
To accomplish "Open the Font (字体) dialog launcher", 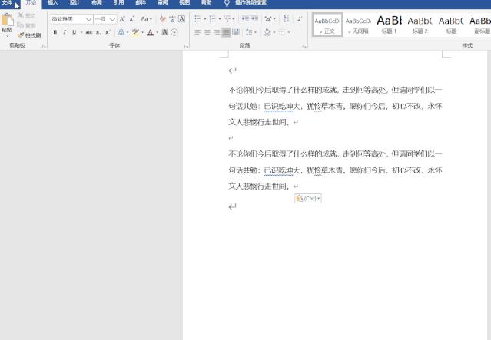I will 186,46.
